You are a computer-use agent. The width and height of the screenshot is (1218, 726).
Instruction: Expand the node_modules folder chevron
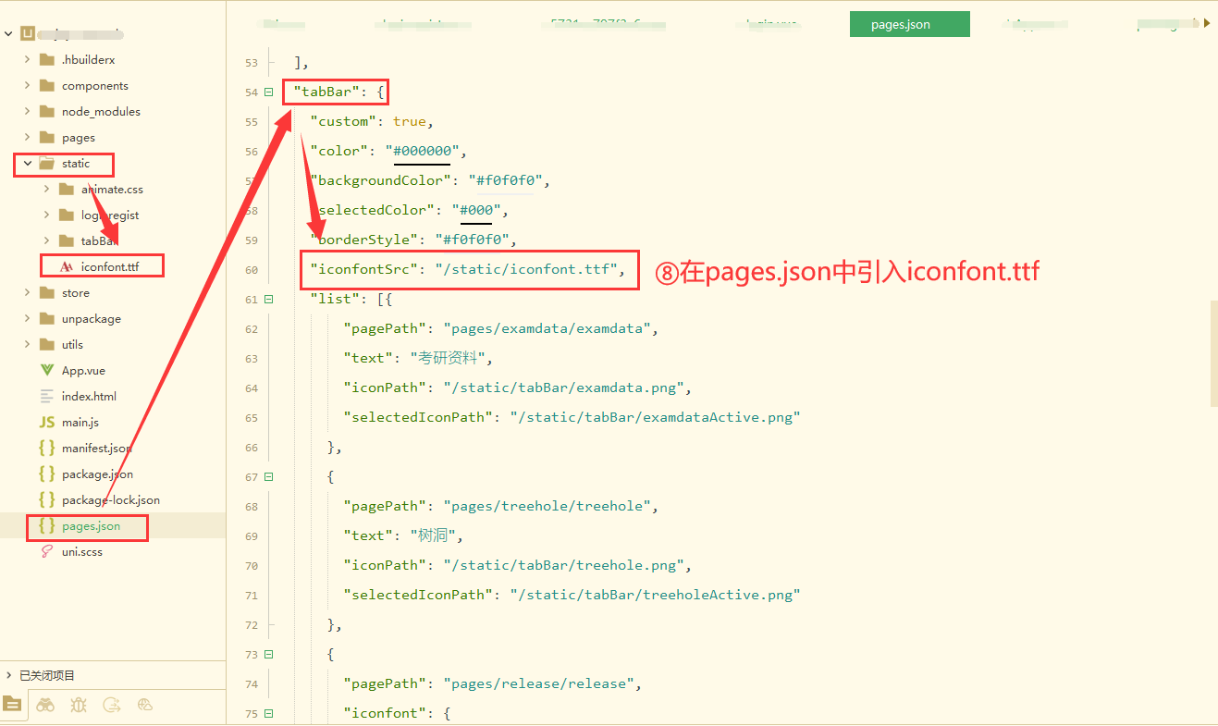(27, 111)
